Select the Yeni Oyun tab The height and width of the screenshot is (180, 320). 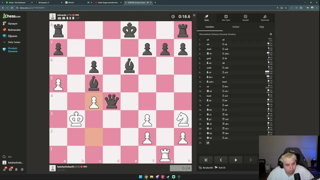(x=226, y=18)
